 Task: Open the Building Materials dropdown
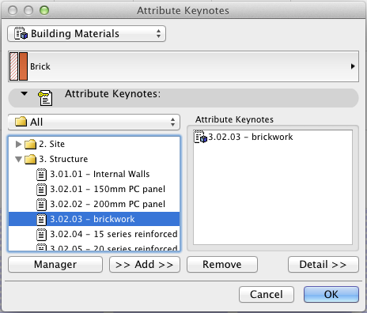86,34
